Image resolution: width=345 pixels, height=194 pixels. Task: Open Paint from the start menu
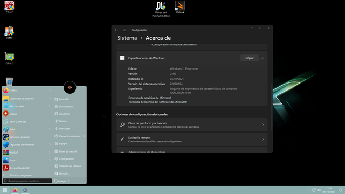(x=26, y=129)
